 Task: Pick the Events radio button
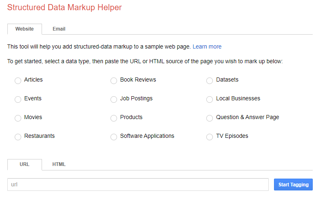pos(18,99)
